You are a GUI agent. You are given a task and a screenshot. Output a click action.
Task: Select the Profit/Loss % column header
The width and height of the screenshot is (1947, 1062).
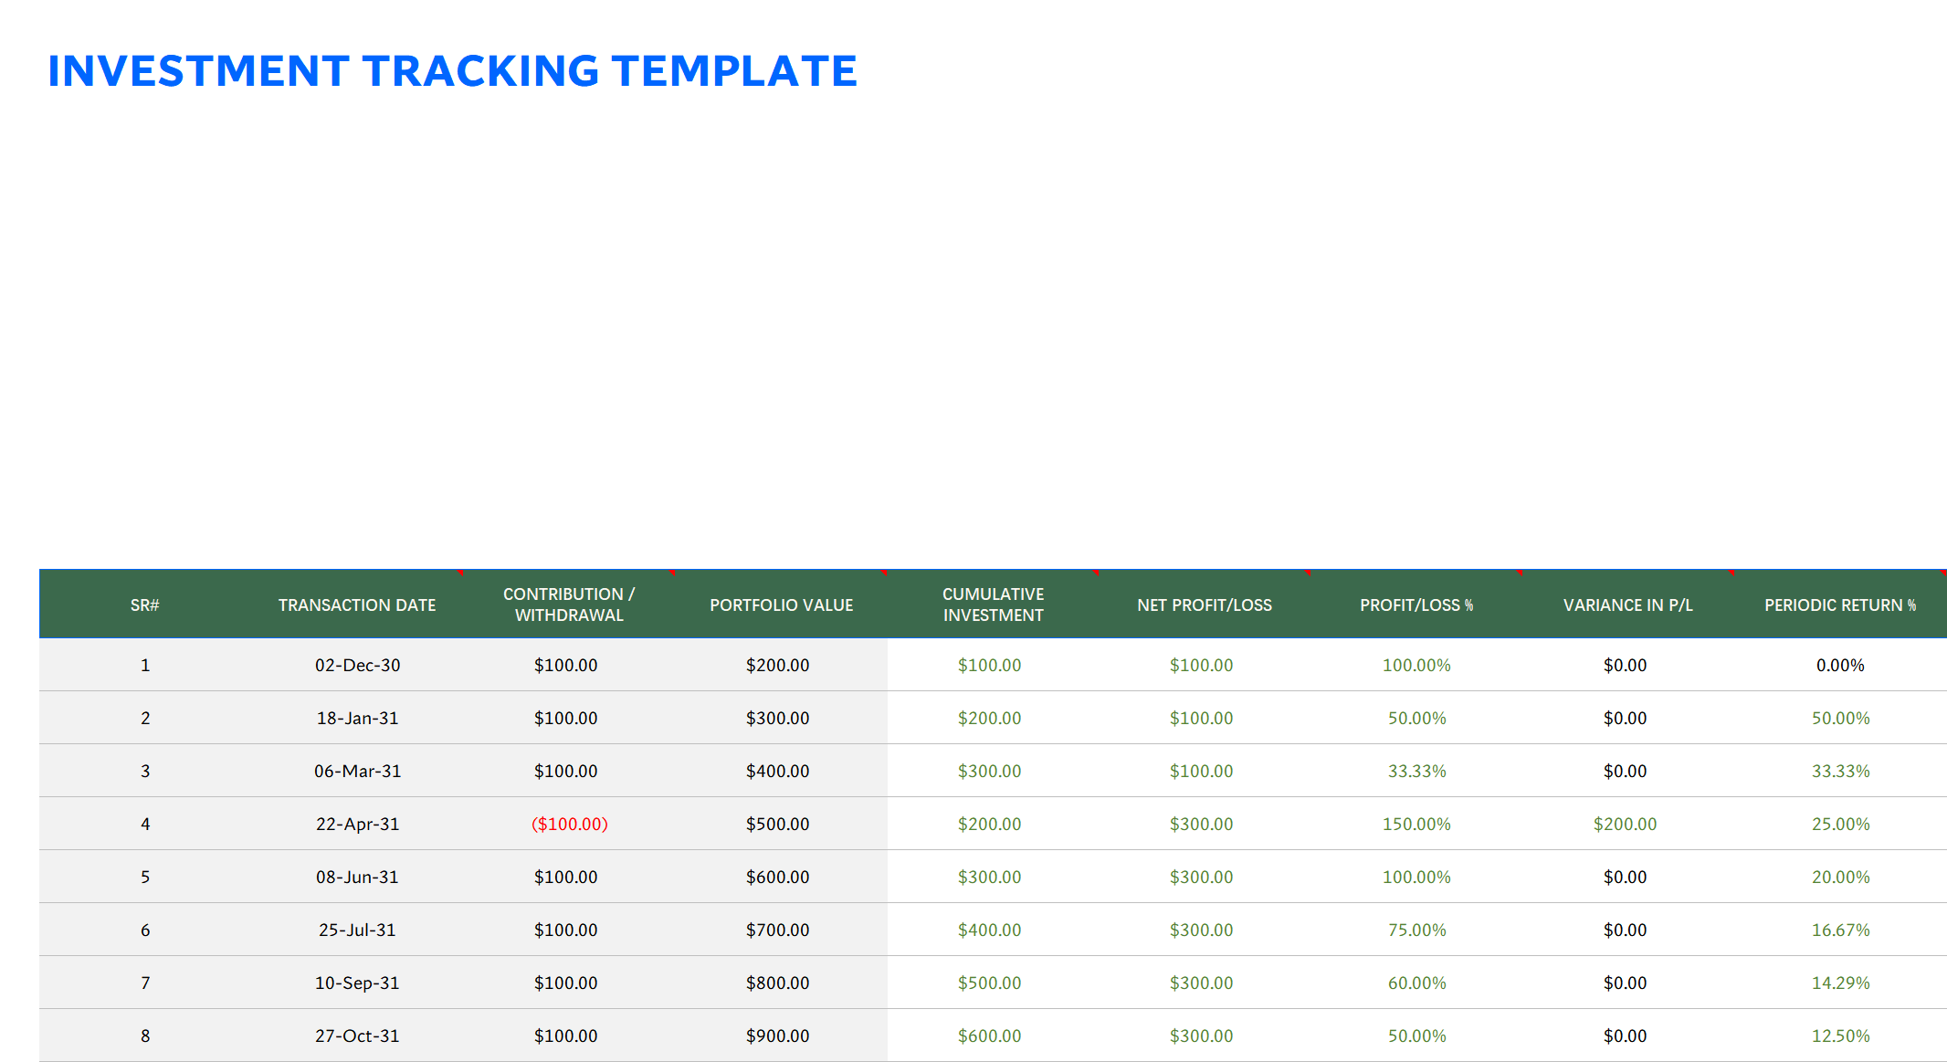tap(1416, 605)
